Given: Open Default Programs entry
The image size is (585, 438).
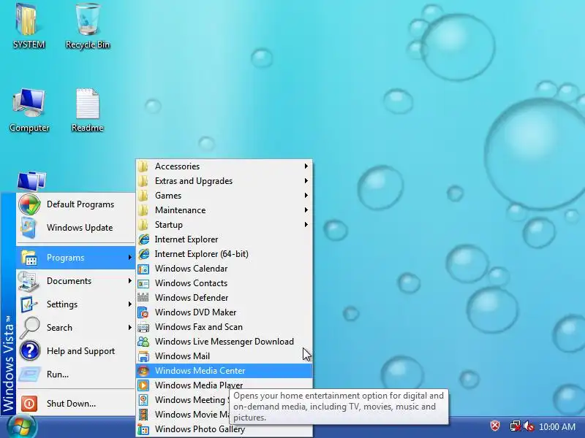Looking at the screenshot, I should 76,204.
